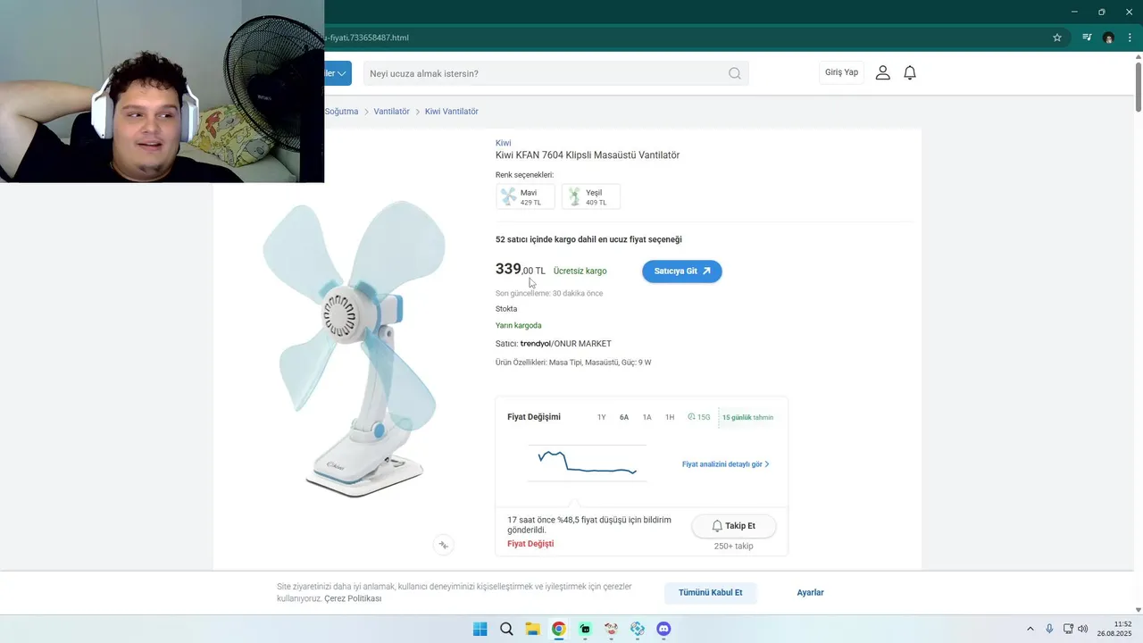Select the 6A price history tab
The image size is (1143, 643).
click(624, 417)
